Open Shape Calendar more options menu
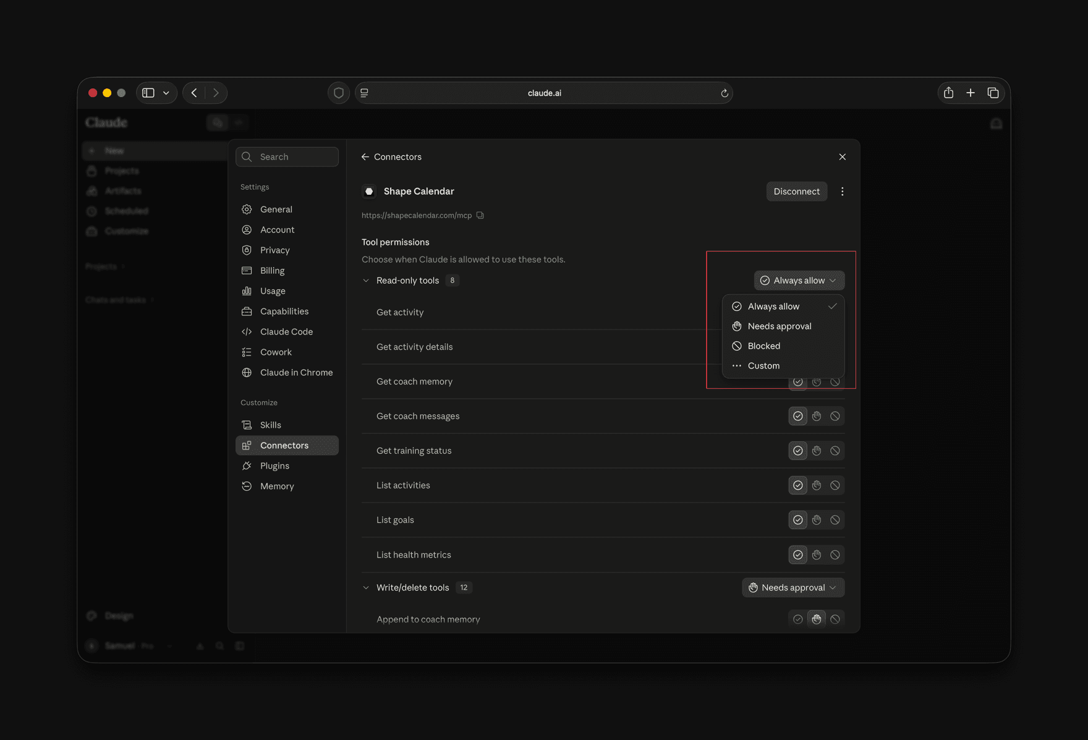This screenshot has width=1088, height=740. (x=842, y=191)
